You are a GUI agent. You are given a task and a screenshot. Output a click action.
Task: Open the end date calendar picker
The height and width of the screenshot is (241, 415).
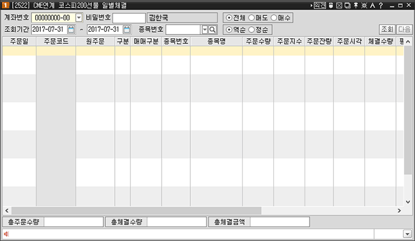click(127, 29)
